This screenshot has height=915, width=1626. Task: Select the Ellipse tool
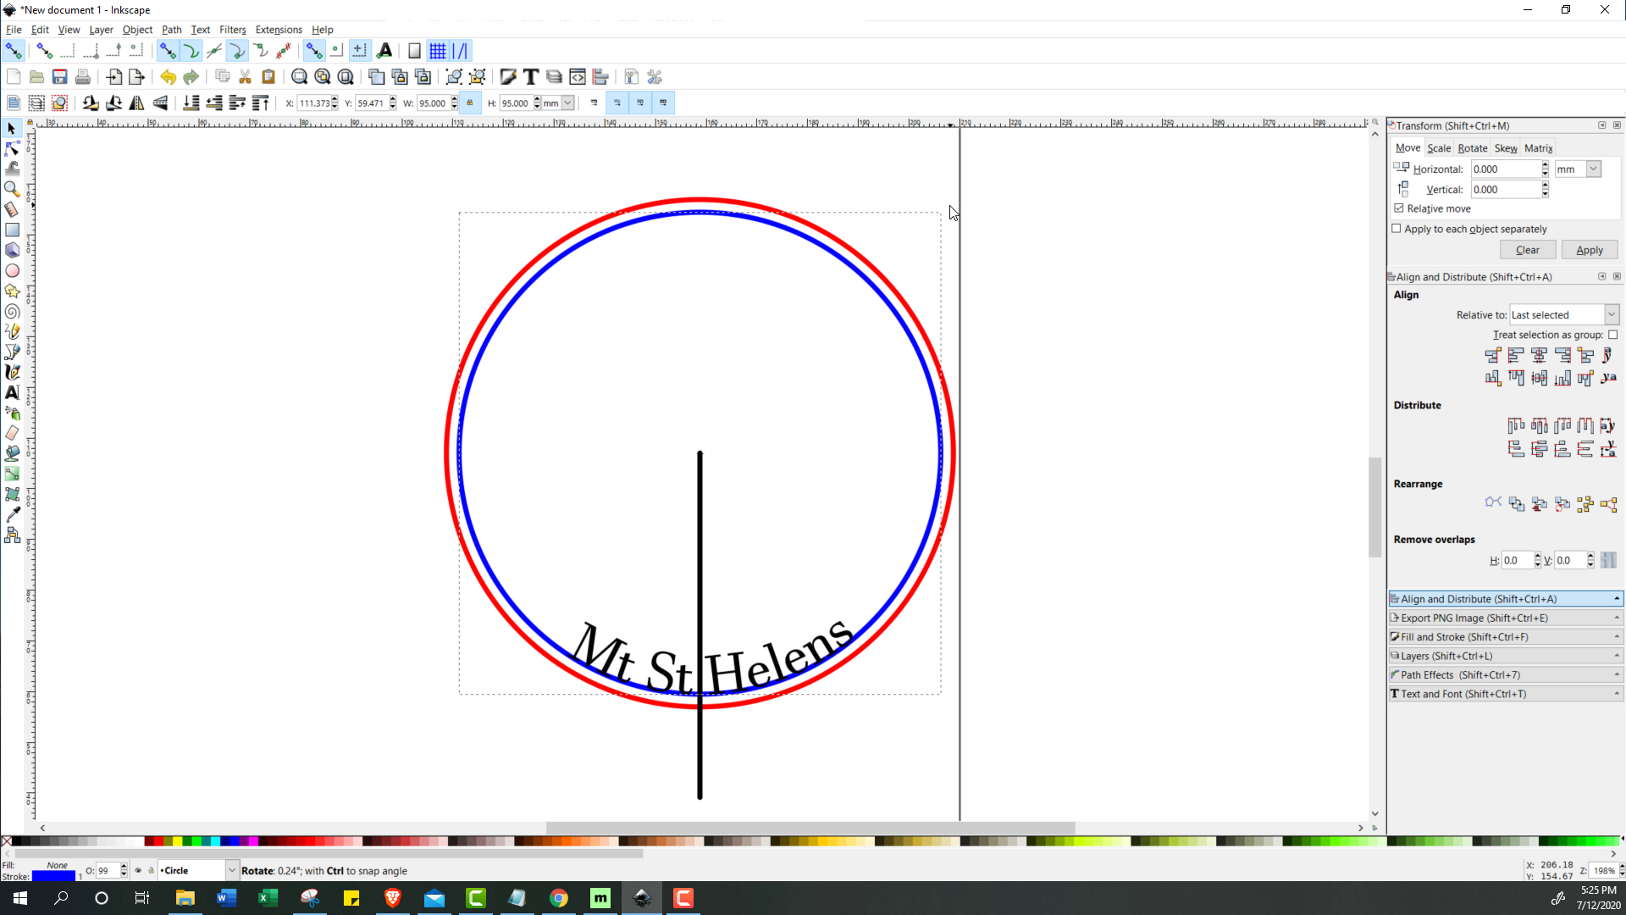[13, 271]
